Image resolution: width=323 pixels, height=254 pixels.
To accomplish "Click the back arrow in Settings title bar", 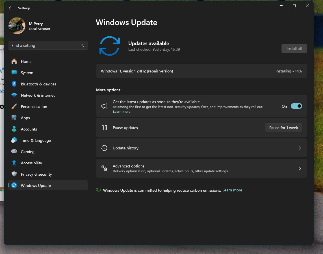I will 11,8.
